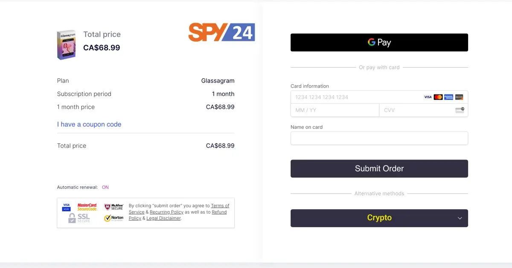Click the SSL Secure padlock badge
Viewport: 512px width, 268px height.
click(x=79, y=218)
